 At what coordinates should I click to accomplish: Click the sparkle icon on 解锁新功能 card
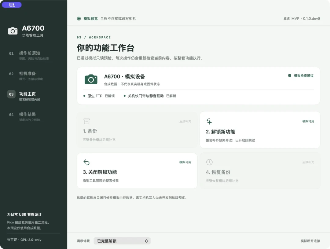[x=209, y=122]
